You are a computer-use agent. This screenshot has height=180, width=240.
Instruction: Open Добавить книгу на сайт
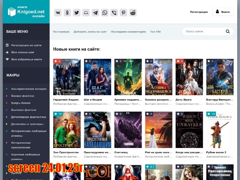pyautogui.click(x=90, y=32)
